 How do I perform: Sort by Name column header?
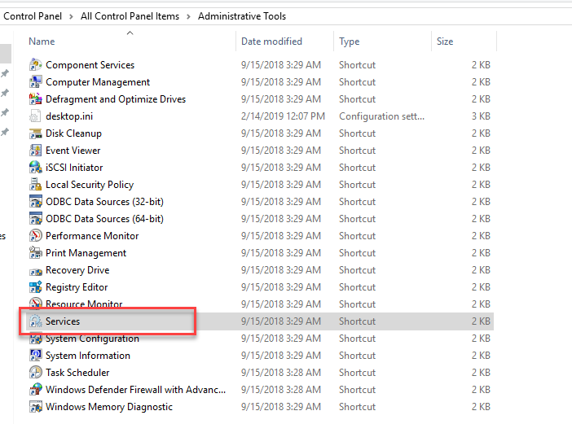click(x=42, y=42)
